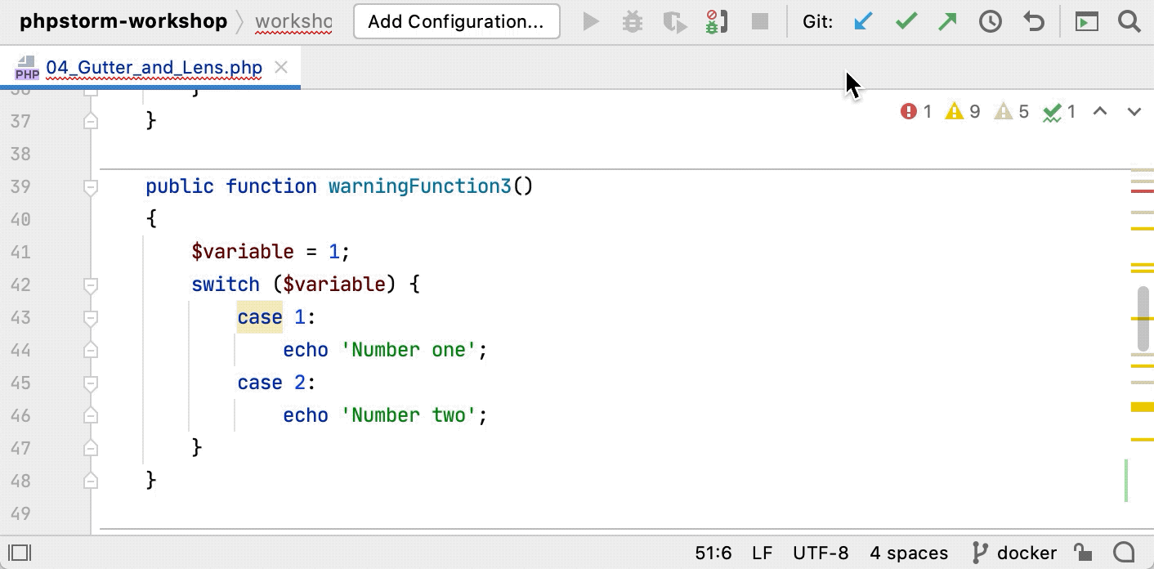Image resolution: width=1154 pixels, height=569 pixels.
Task: Click phpstorm-workshop in the breadcrumbs
Action: click(x=121, y=21)
